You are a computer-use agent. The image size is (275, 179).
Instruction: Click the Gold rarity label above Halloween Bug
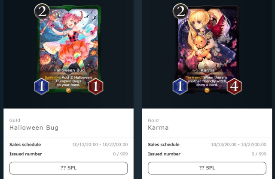[x=15, y=120]
